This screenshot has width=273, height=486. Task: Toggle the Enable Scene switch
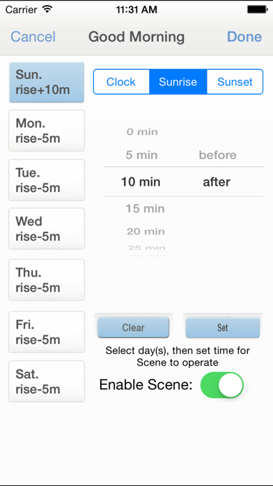point(222,385)
